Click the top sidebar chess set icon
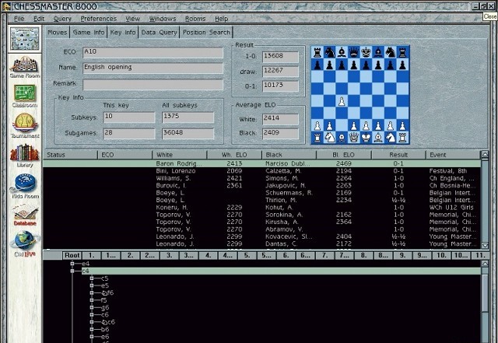The width and height of the screenshot is (498, 343). [x=26, y=37]
